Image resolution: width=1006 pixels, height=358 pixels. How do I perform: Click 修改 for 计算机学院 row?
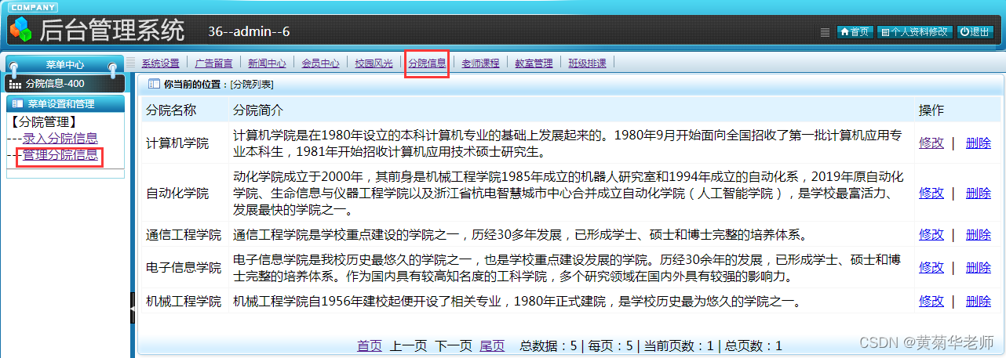click(931, 143)
